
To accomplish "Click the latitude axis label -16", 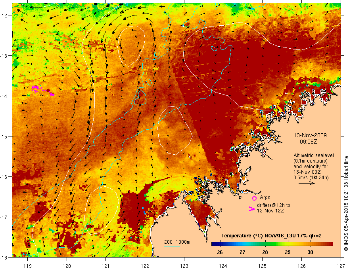I will (x=4, y=177).
